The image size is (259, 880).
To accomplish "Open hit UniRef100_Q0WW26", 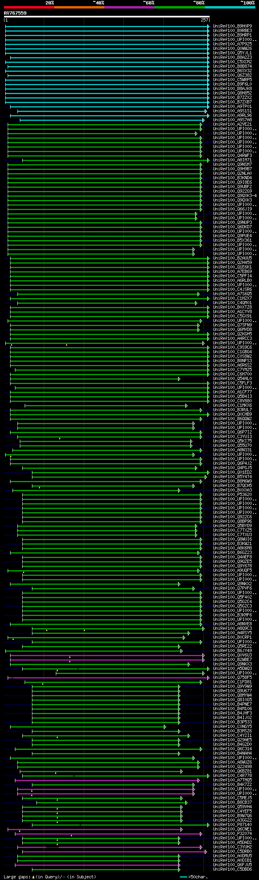I will (x=232, y=48).
